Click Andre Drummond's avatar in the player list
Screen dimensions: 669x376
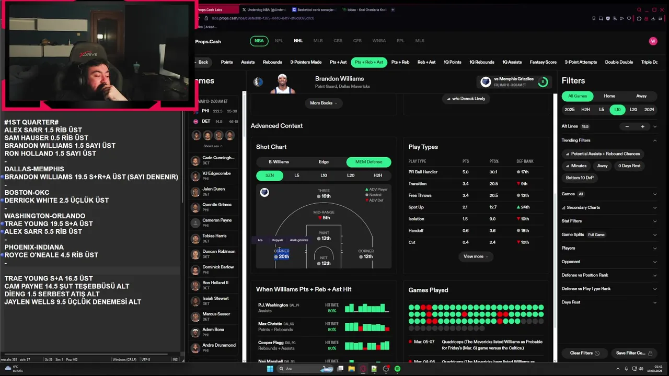195,348
